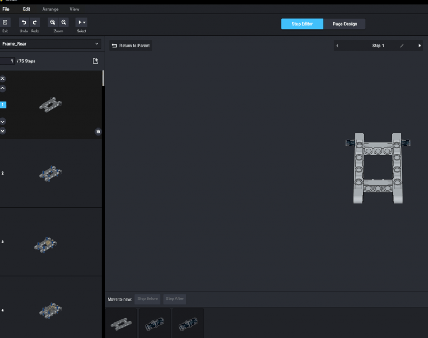
Task: Move the step to the top
Action: 3,79
